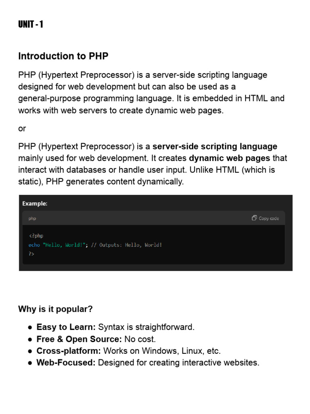Click the 'echo' keyword in the code
This screenshot has height=414, width=310.
click(34, 245)
